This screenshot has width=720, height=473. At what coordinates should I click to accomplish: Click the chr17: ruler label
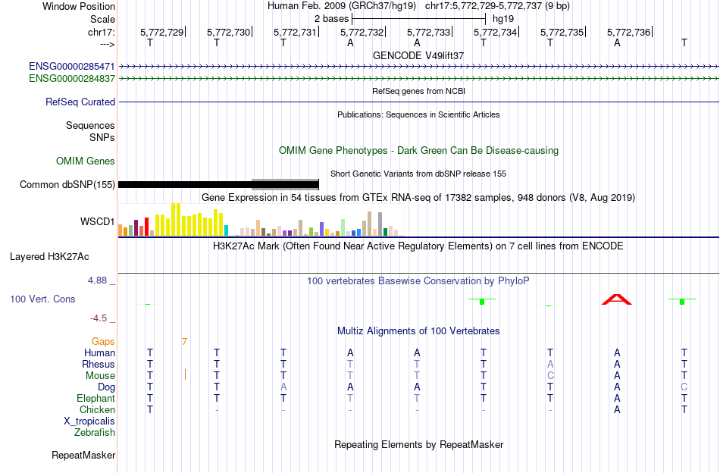click(x=102, y=32)
